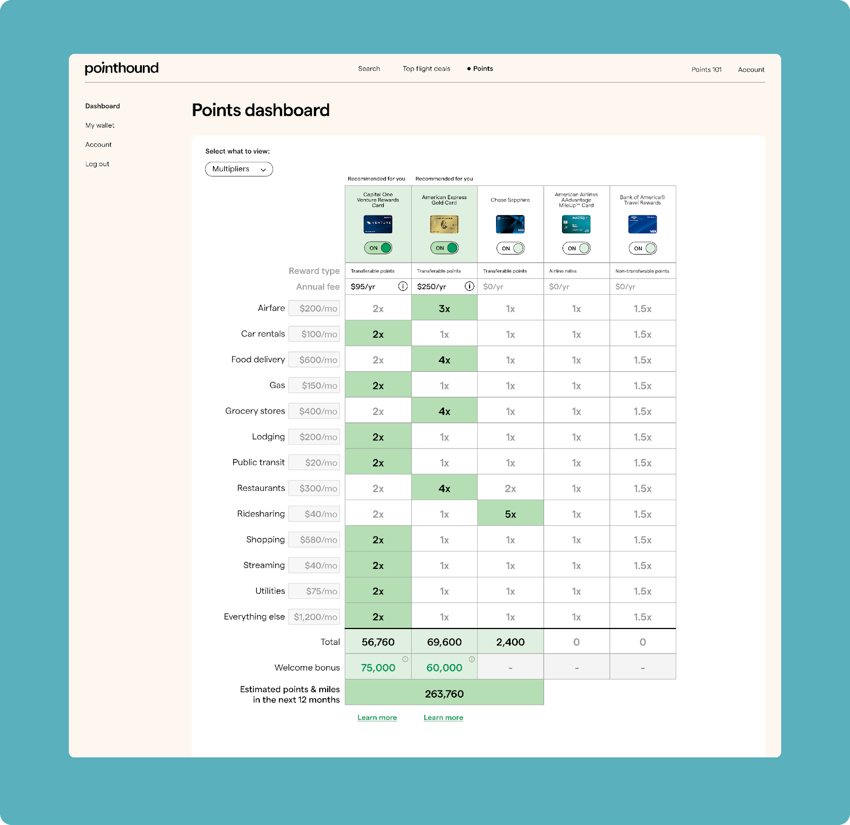Open Top flight deals in the top nav
This screenshot has width=850, height=825.
click(x=427, y=69)
